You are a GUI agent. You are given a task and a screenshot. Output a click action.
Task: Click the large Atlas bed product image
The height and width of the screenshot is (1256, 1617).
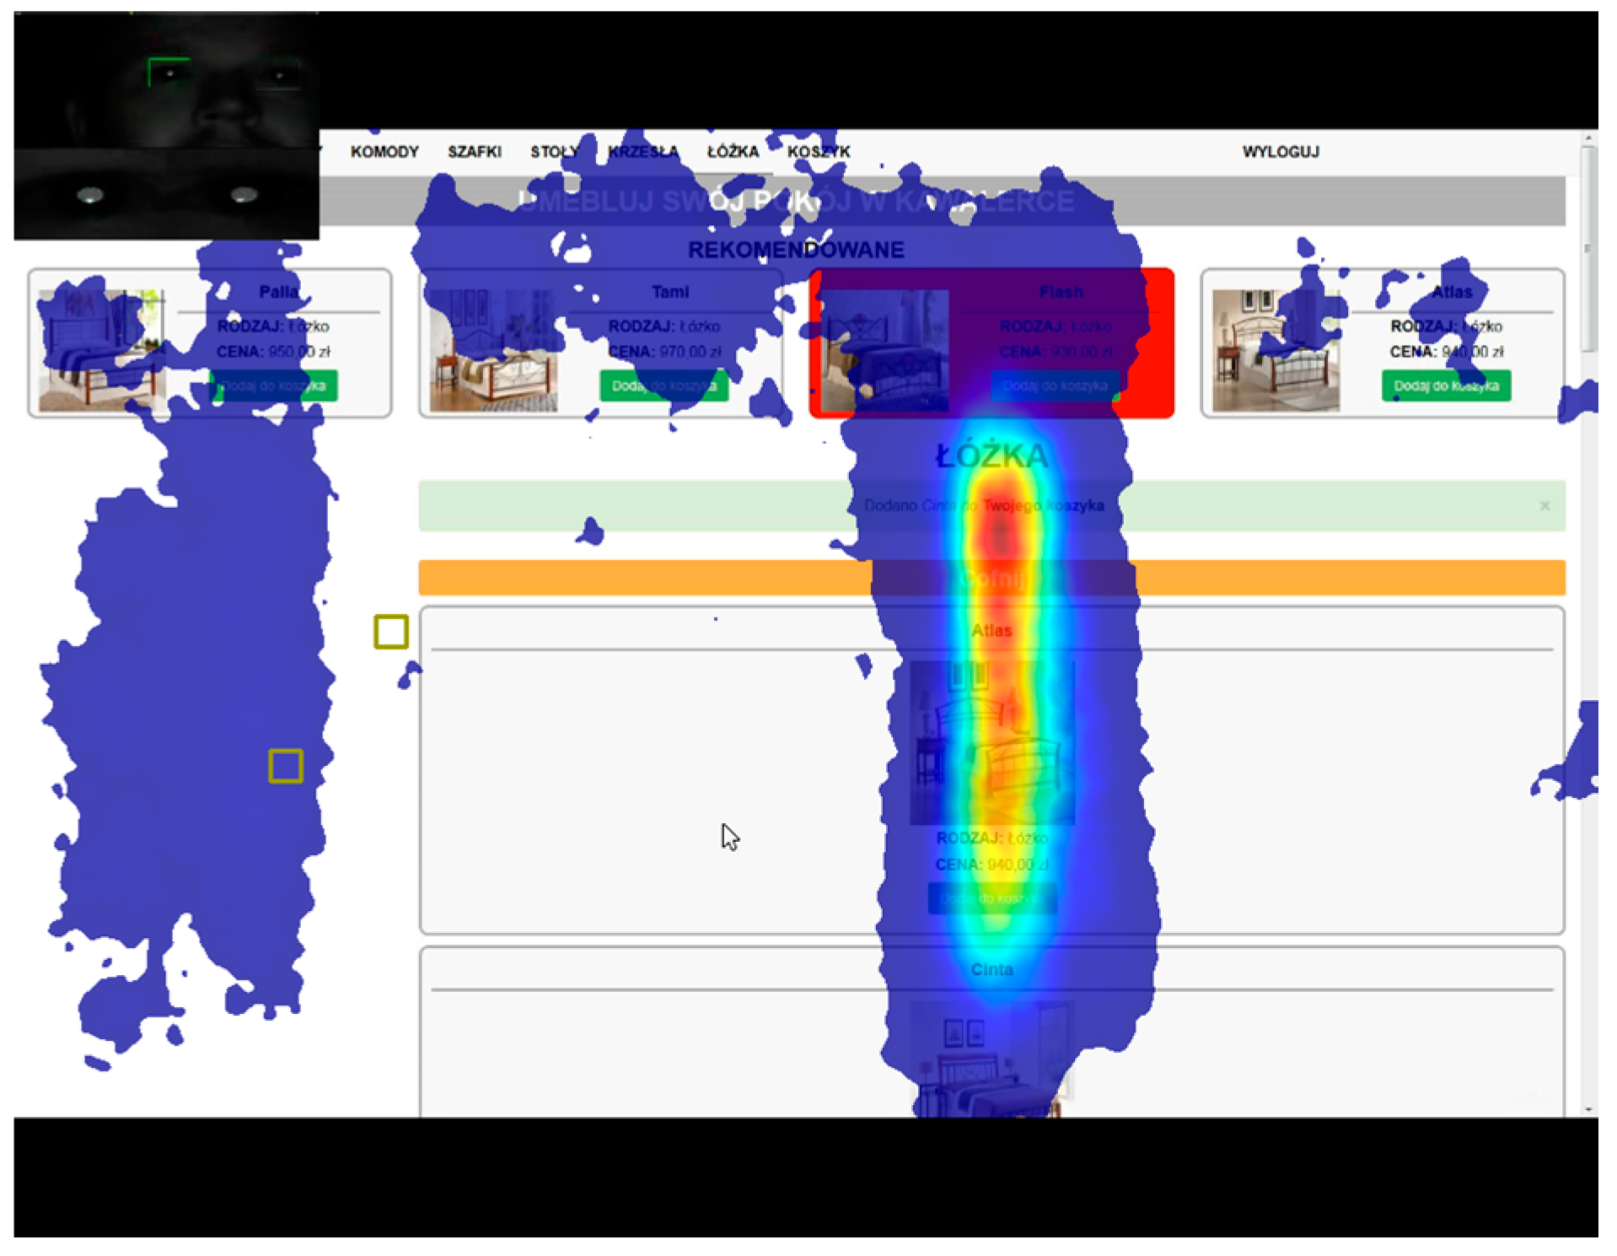[x=991, y=742]
